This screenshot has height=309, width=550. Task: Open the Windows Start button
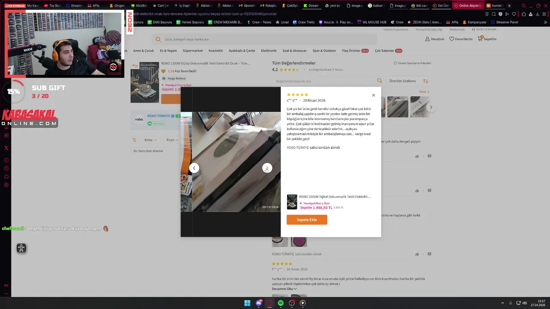coord(247,303)
